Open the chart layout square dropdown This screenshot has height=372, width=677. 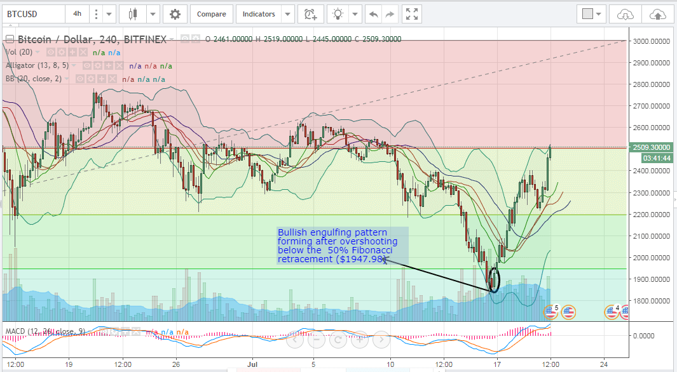pyautogui.click(x=592, y=14)
